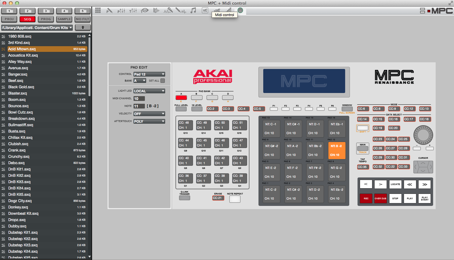
Task: Enable the SEQ filter button
Action: click(27, 19)
